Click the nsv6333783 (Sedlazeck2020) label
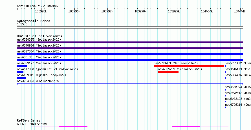Image resolution: width=251 pixels, height=130 pixels. coord(176,63)
